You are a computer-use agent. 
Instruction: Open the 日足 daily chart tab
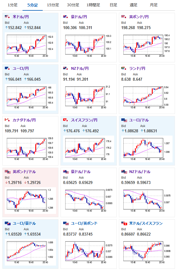113,5
